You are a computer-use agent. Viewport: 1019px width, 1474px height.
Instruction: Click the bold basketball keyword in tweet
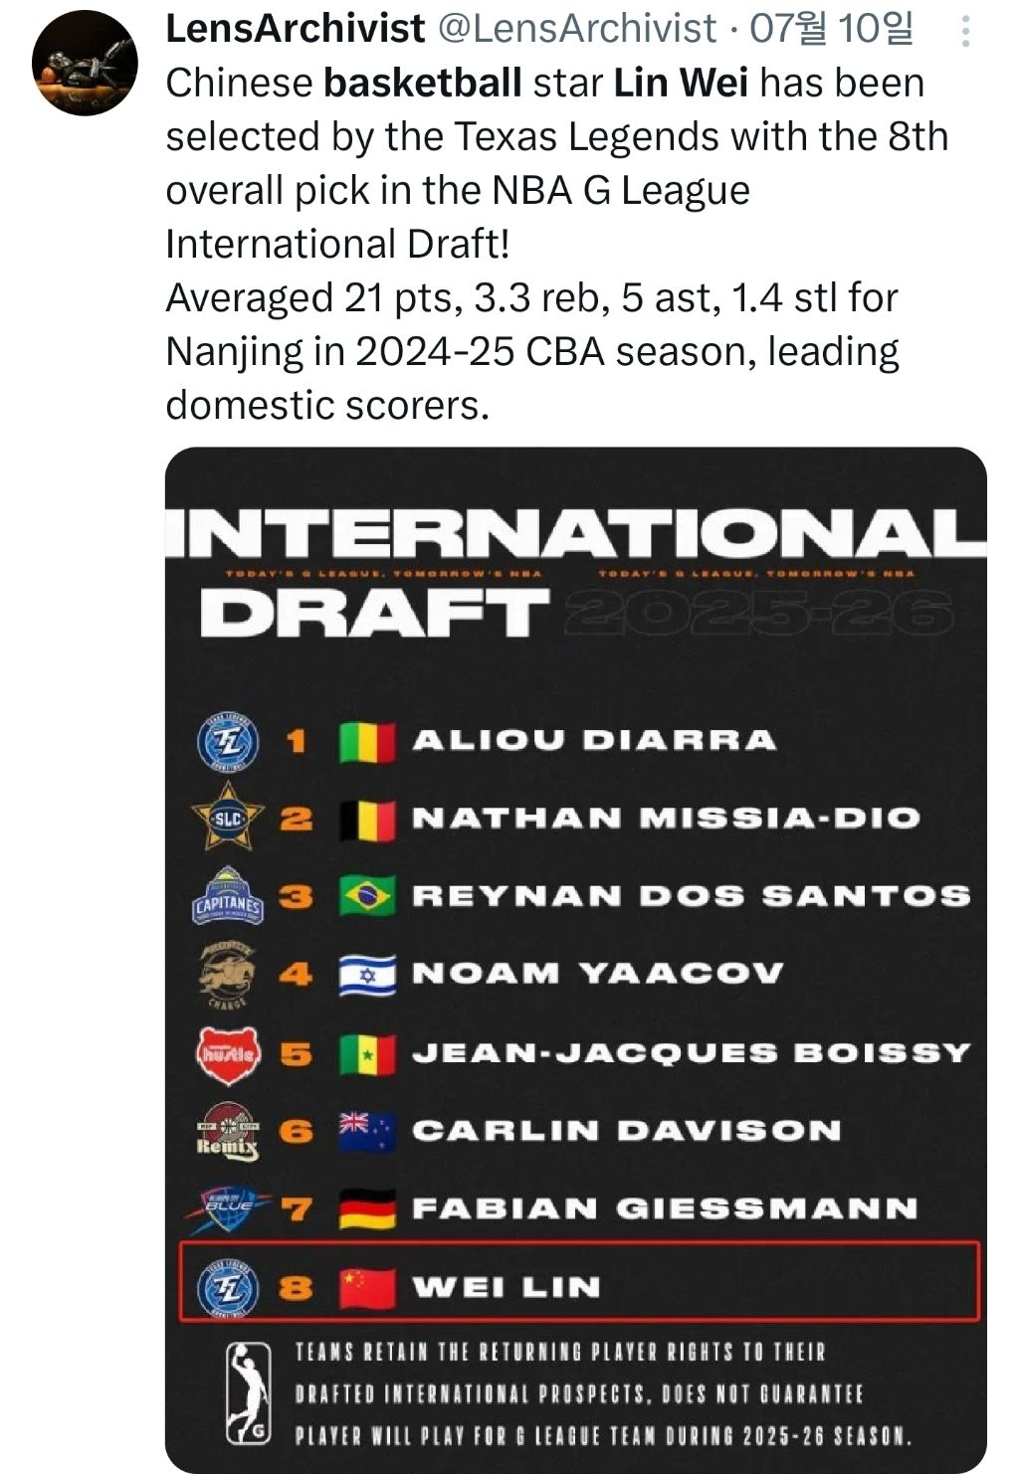[x=423, y=83]
